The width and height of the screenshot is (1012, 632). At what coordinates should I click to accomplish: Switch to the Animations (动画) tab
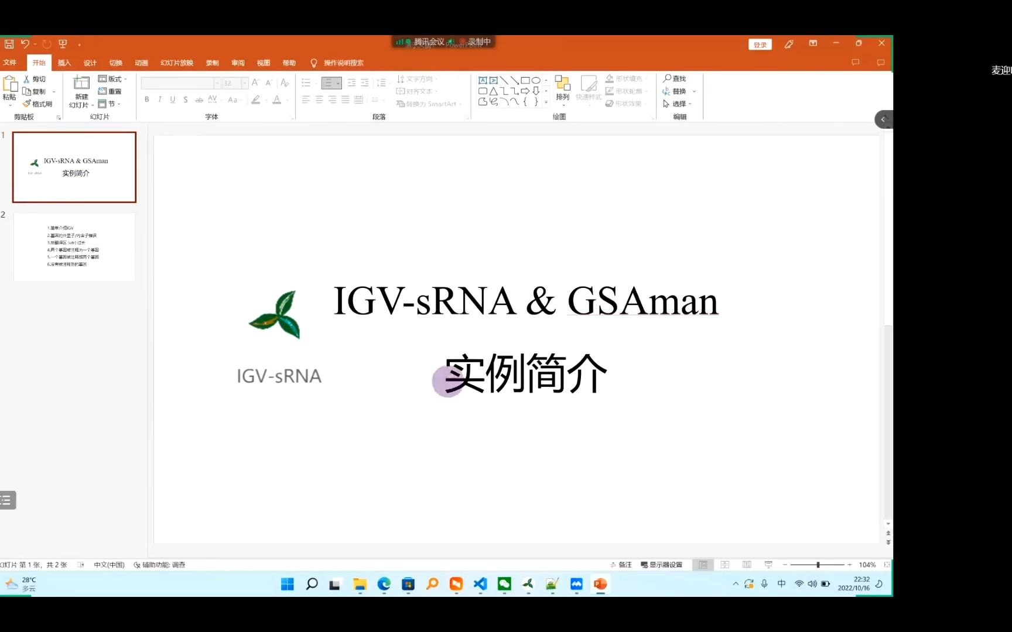click(x=142, y=63)
